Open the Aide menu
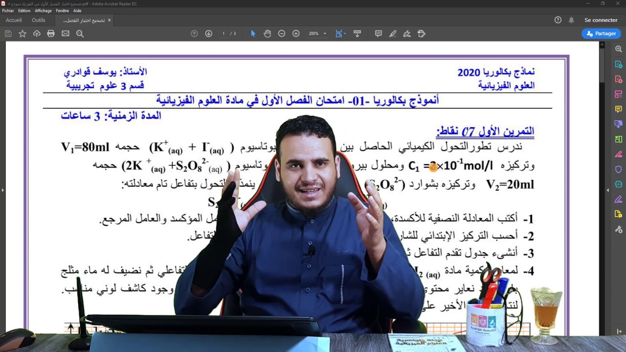This screenshot has width=626, height=352. pos(77,11)
